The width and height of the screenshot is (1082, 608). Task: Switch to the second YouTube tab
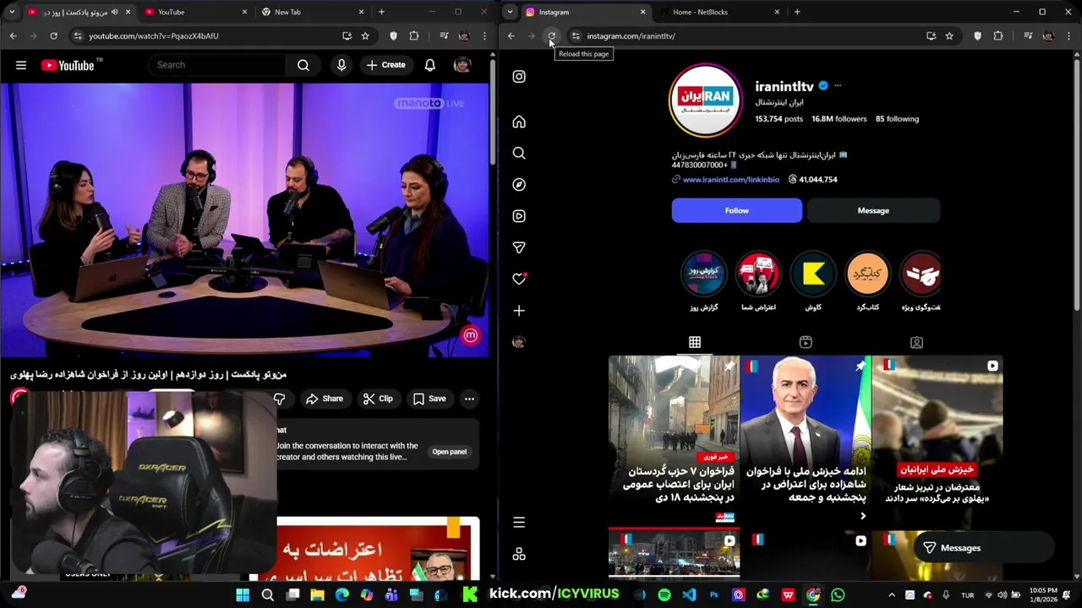(194, 12)
